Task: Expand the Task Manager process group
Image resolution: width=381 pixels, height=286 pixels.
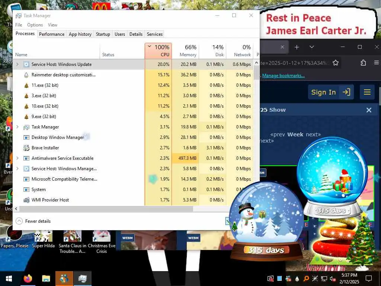Action: pos(17,127)
